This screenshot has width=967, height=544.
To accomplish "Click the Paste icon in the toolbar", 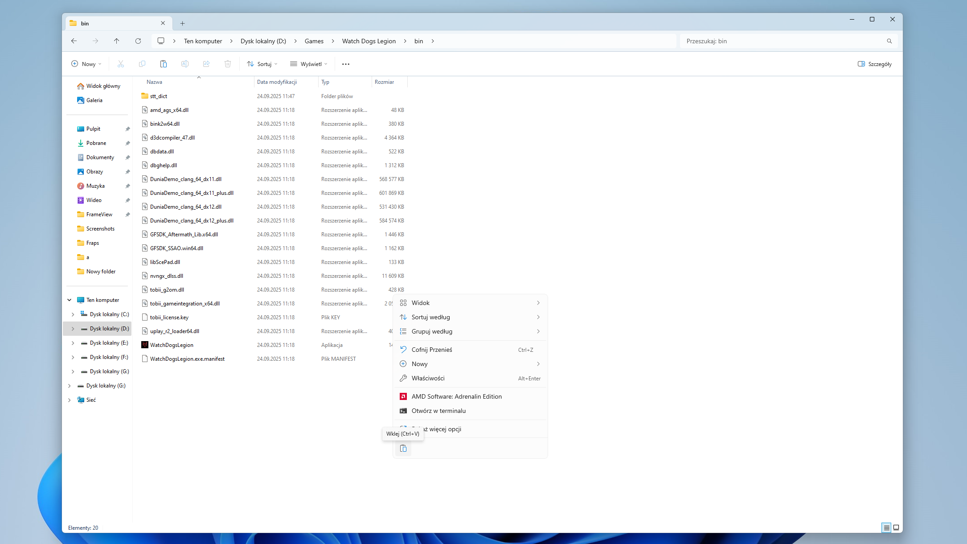I will (x=164, y=64).
